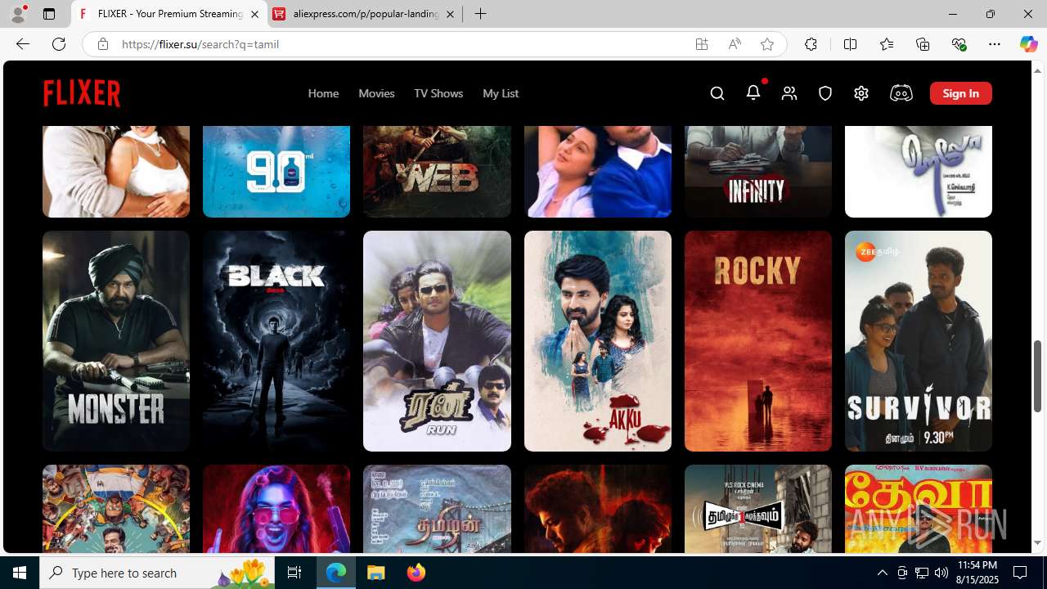Open the Infinity movie poster

click(x=758, y=172)
